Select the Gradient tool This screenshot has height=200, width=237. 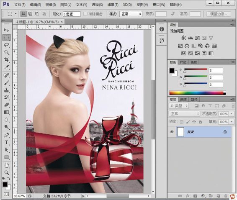[x=6, y=112]
